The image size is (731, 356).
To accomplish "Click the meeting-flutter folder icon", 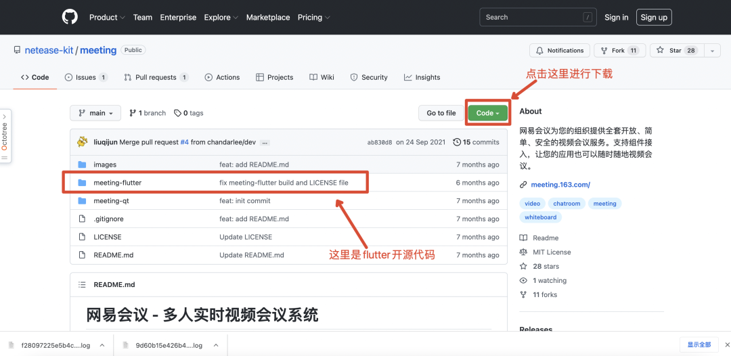I will point(82,183).
